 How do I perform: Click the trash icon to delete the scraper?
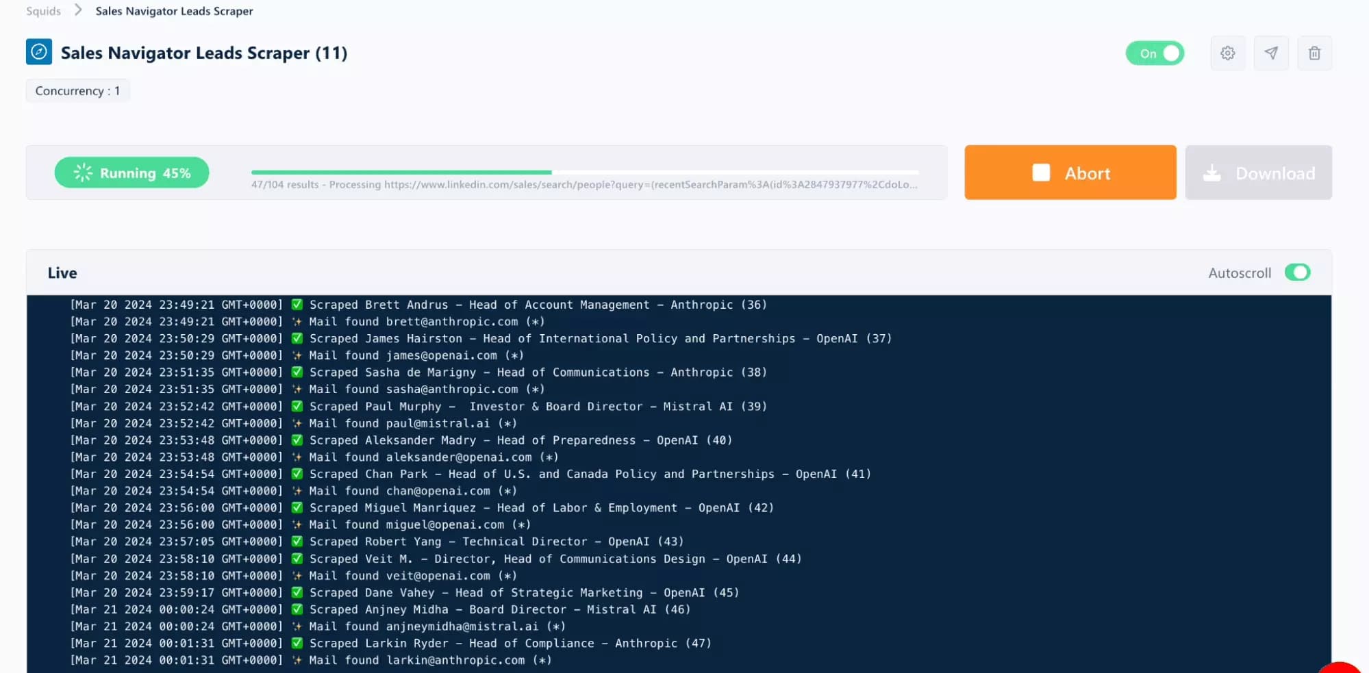click(x=1314, y=53)
